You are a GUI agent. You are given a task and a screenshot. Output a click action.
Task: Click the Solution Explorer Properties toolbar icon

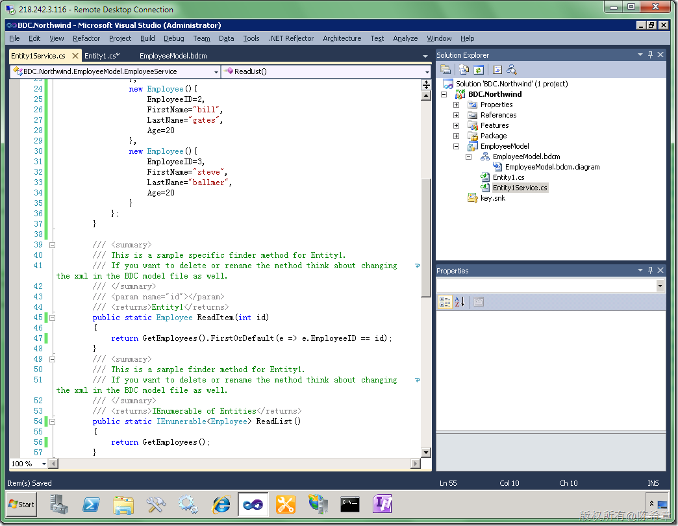point(446,69)
